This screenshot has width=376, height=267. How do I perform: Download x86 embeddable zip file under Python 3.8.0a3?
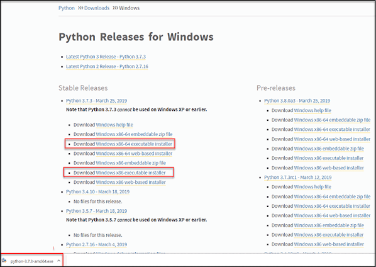[329, 149]
